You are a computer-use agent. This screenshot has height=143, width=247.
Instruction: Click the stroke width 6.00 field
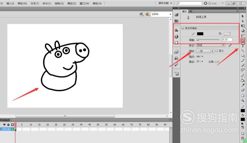(227, 39)
